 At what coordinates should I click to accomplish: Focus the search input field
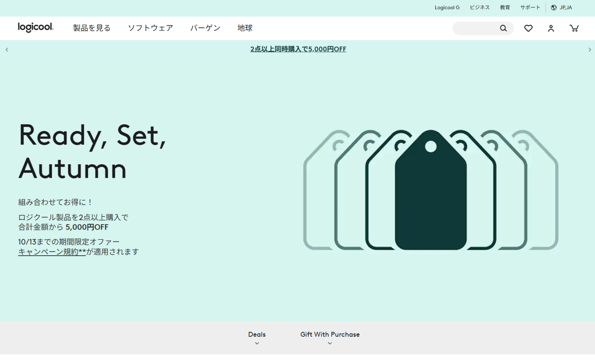click(476, 28)
